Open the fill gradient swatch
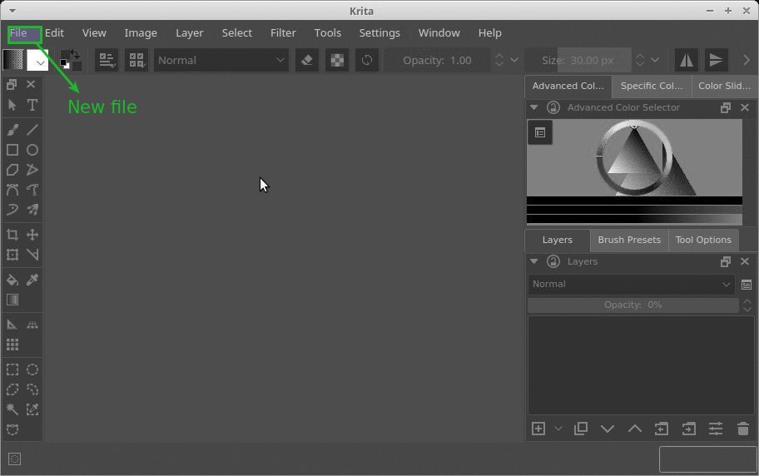This screenshot has width=759, height=476. point(12,60)
